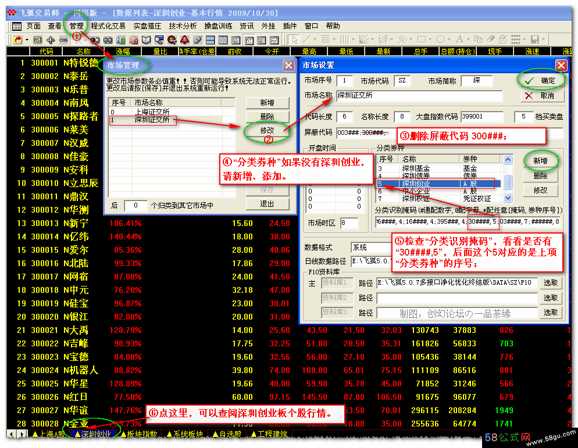Click the last chart window icon before pointer tool
The width and height of the screenshot is (578, 448).
click(x=274, y=40)
